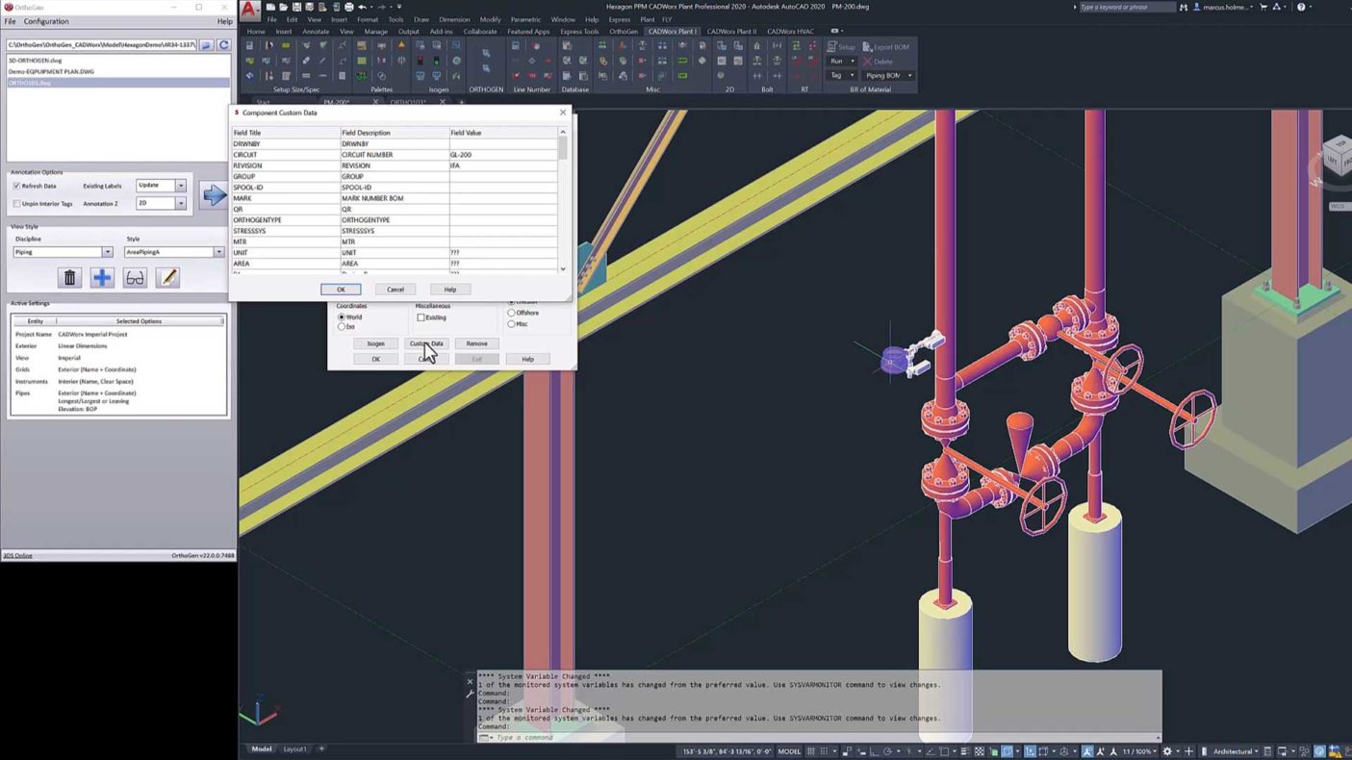Viewport: 1352px width, 760px height.
Task: Click the glasses view icon in OrthoGen
Action: point(135,278)
